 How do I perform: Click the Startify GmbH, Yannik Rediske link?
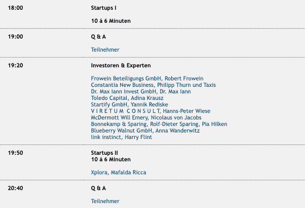pyautogui.click(x=129, y=105)
